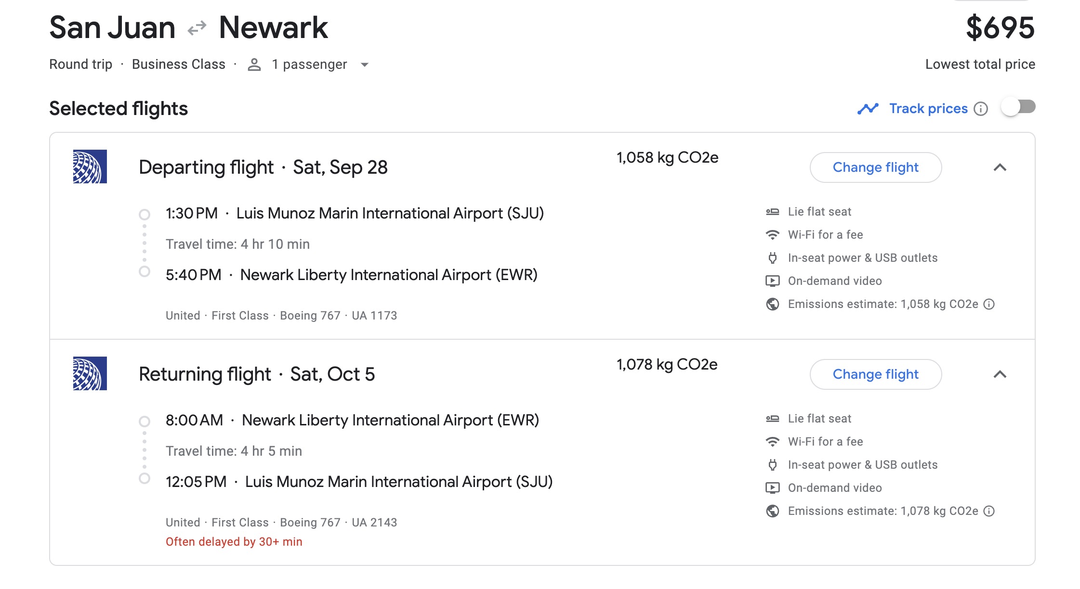Click the $695 lowest total price
The height and width of the screenshot is (589, 1080).
tap(1000, 28)
